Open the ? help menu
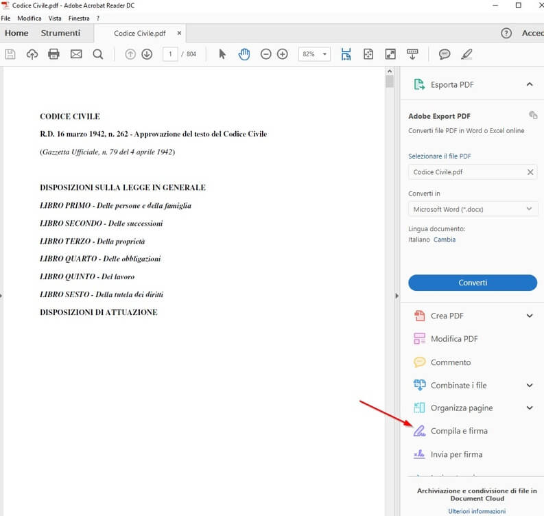544x516 pixels. pyautogui.click(x=98, y=19)
